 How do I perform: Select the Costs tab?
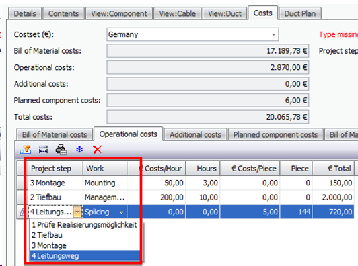(263, 13)
